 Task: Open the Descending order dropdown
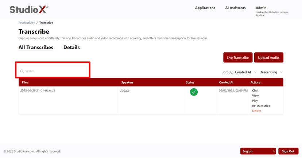271,72
